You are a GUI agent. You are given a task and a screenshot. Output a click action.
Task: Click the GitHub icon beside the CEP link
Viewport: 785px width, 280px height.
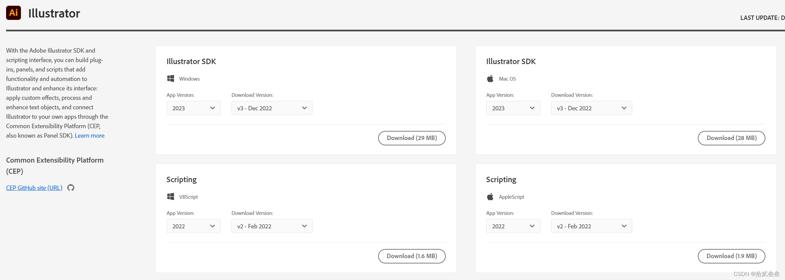pyautogui.click(x=71, y=188)
